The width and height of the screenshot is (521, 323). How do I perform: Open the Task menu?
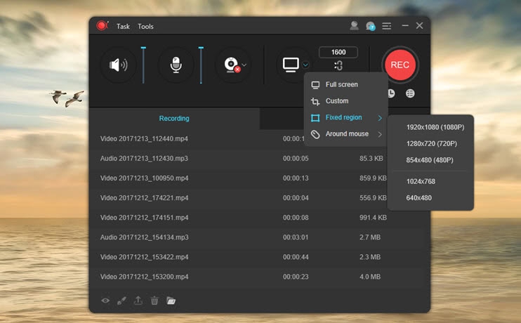pos(123,27)
